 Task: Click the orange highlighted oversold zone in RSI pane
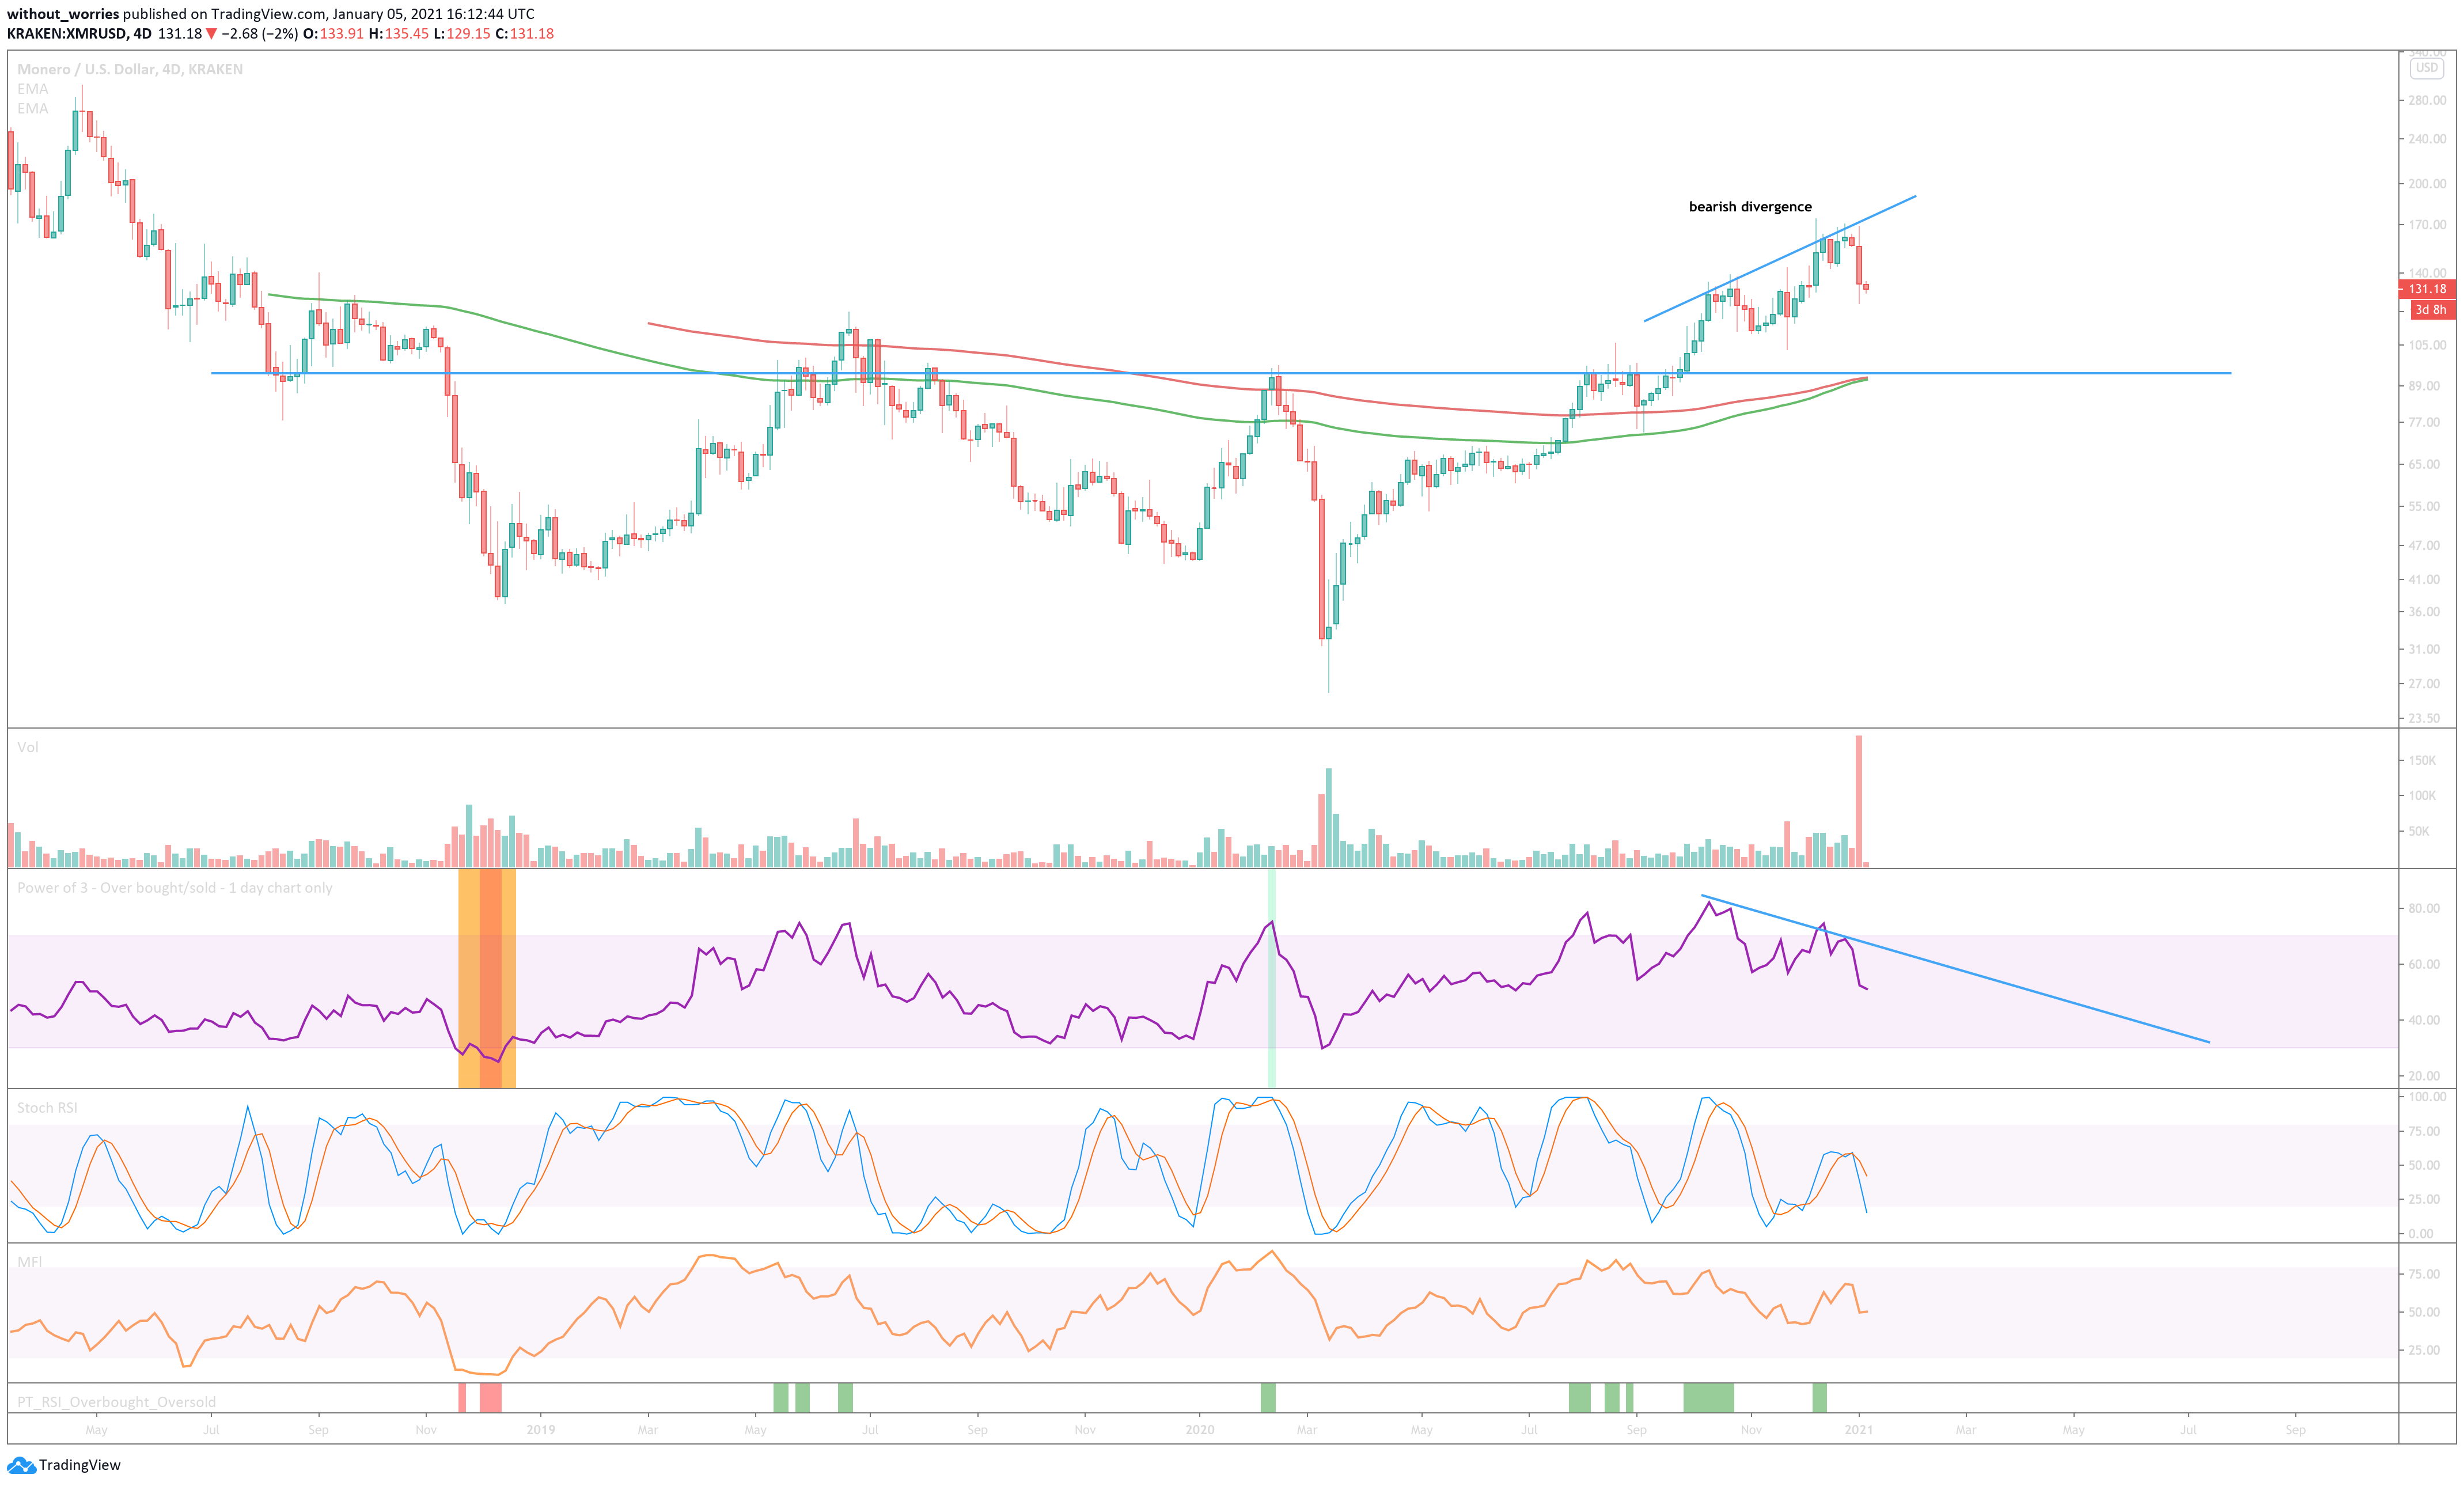487,978
